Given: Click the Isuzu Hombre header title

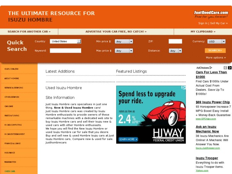Looking at the screenshot, I should pyautogui.click(x=30, y=20).
